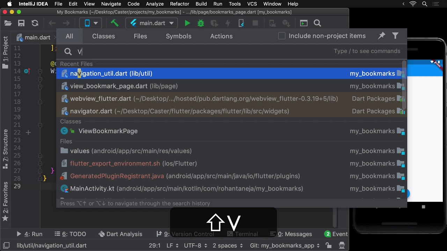447x251 pixels.
Task: Open the Git: my_bookmarks_app branch dropdown
Action: click(285, 245)
